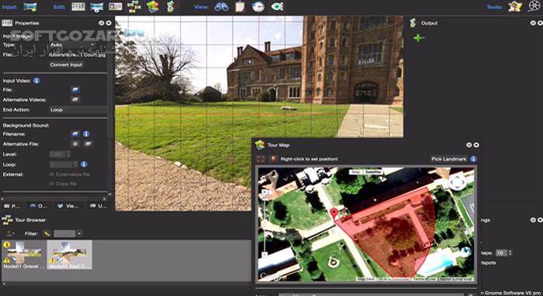Click the red pin icon in Tour Map toolbar

tap(273, 159)
